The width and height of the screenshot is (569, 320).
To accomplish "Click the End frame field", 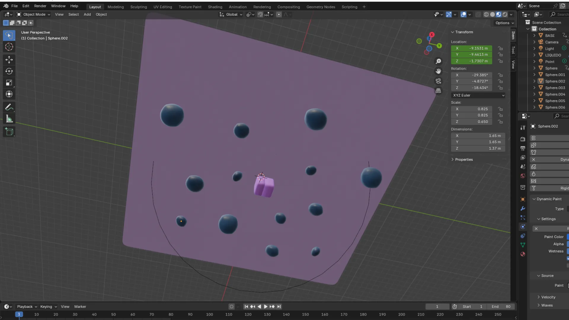I will coord(501,307).
